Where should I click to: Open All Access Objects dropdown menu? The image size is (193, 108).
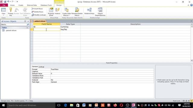25,21
